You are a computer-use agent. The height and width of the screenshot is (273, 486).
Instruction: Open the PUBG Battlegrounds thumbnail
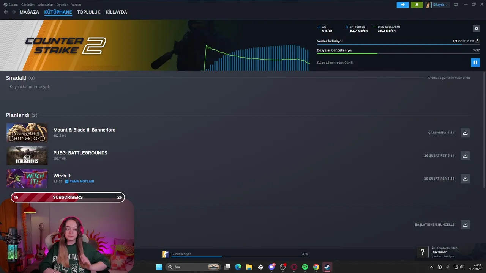point(27,155)
